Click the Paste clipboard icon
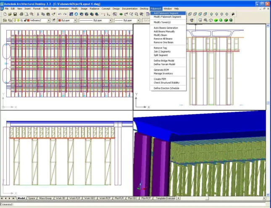271x208 pixels. 48,14
